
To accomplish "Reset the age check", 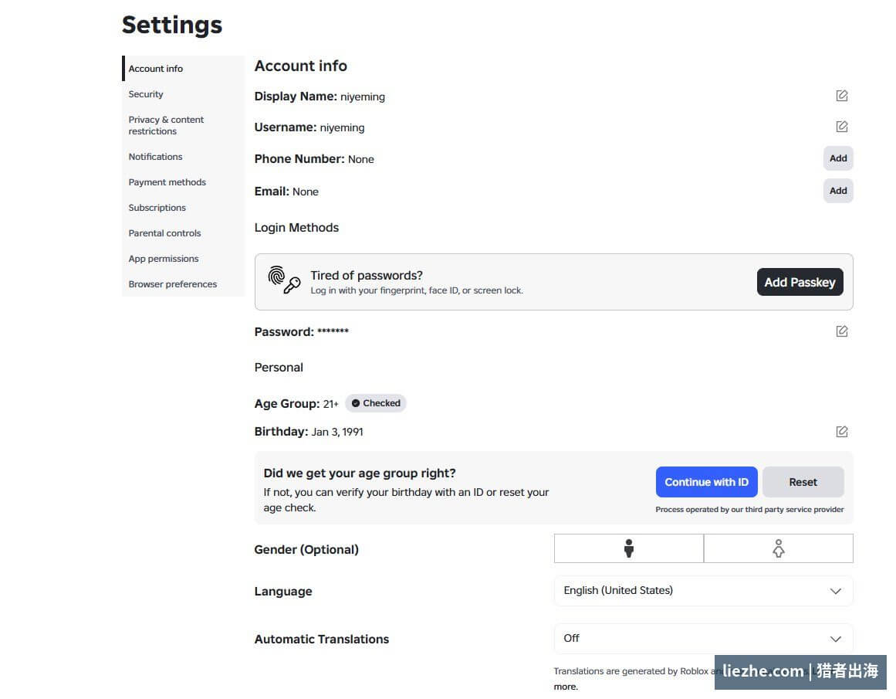I will tap(803, 482).
